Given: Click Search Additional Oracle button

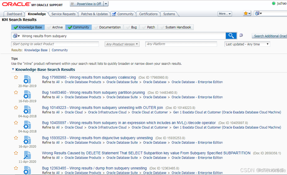Looking at the screenshot, I should [269, 36].
